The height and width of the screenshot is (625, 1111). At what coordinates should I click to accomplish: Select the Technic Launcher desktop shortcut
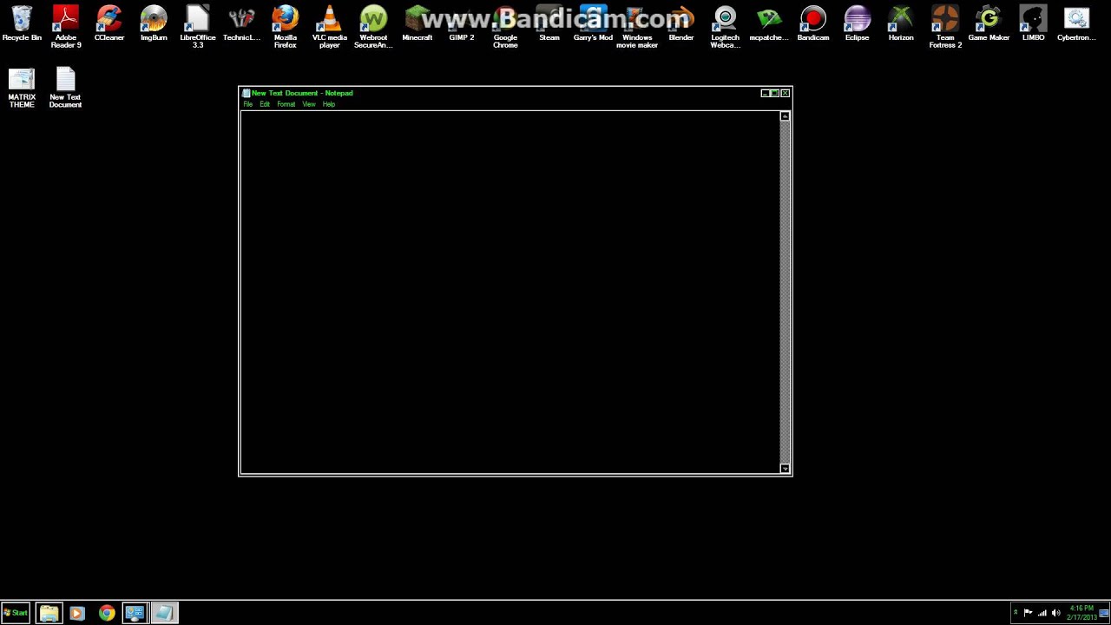[241, 24]
